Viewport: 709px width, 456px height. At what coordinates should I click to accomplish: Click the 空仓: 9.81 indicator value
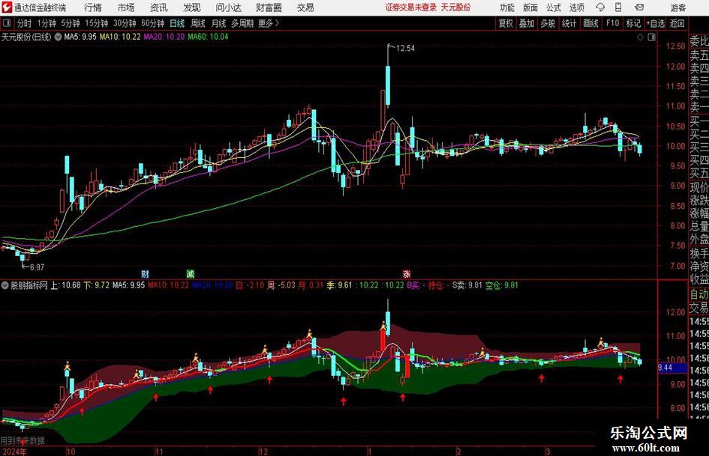[x=502, y=285]
